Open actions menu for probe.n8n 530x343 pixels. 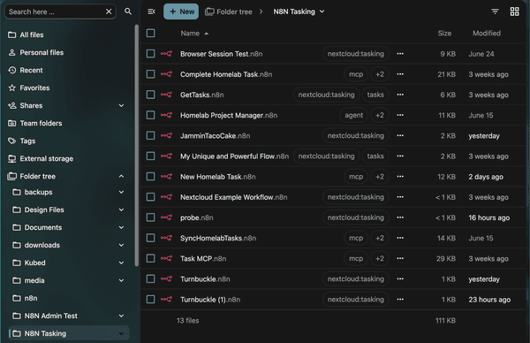click(400, 217)
